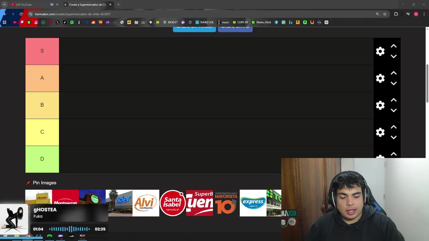The height and width of the screenshot is (241, 429).
Task: Select the Alvi Club Mayorista logo
Action: click(146, 203)
